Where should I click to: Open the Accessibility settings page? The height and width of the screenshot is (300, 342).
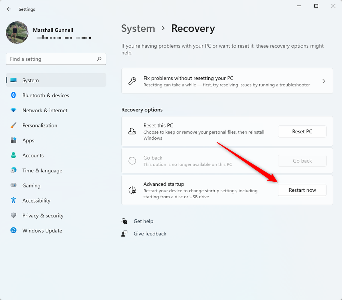(56, 201)
